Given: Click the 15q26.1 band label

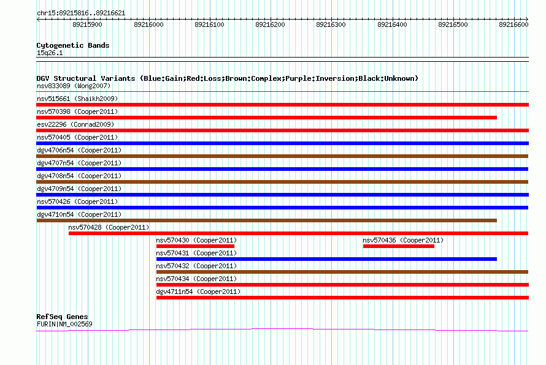Looking at the screenshot, I should tap(50, 53).
